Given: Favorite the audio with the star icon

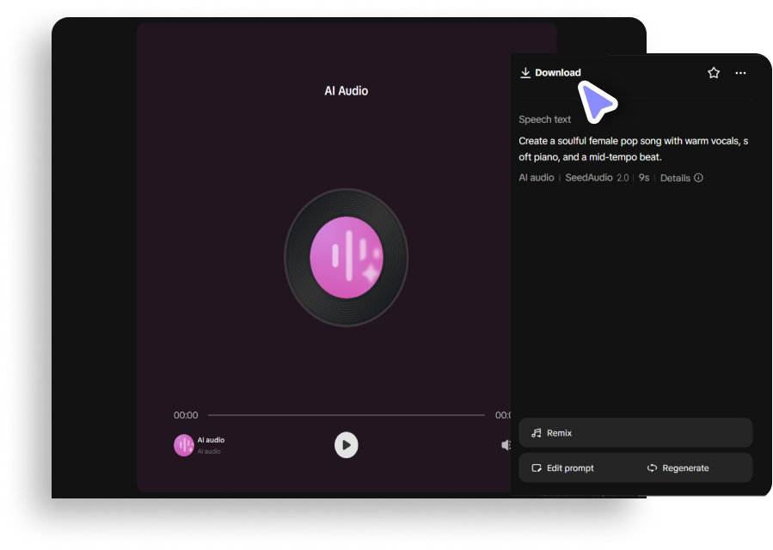Looking at the screenshot, I should click(714, 73).
